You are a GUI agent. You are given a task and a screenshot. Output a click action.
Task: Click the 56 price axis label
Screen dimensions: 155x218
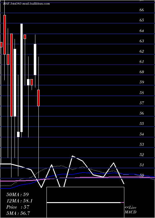[x=142, y=113]
